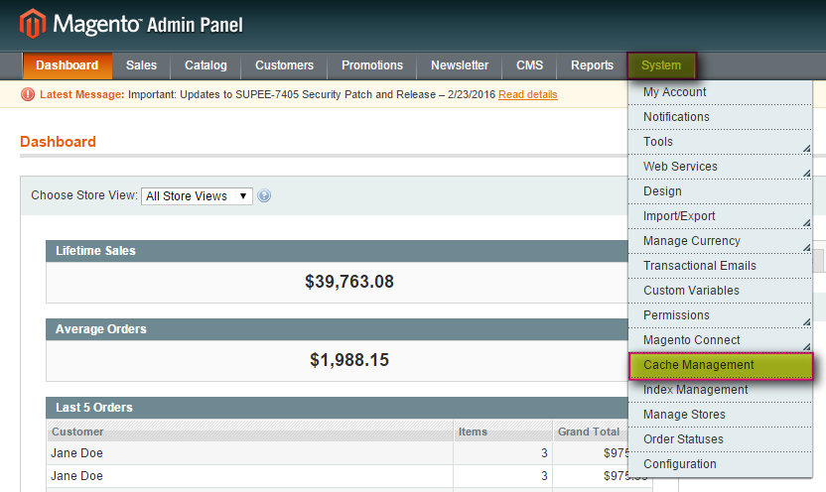Select Notifications in the System menu
Screen dimensions: 826x492
[x=720, y=117]
